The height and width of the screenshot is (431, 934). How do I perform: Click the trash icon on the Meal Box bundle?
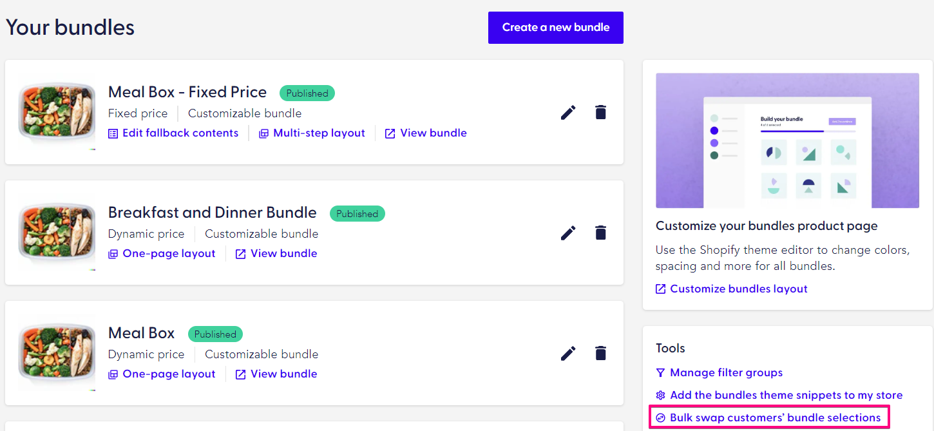pos(600,354)
